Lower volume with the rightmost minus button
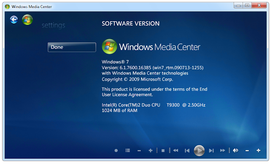Viewport: 270px width, 164px height. [x=247, y=151]
